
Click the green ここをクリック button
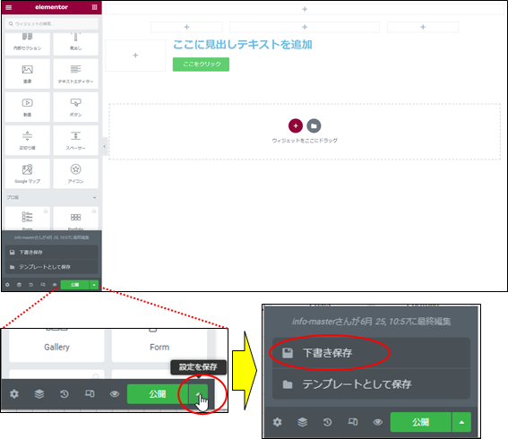(201, 65)
